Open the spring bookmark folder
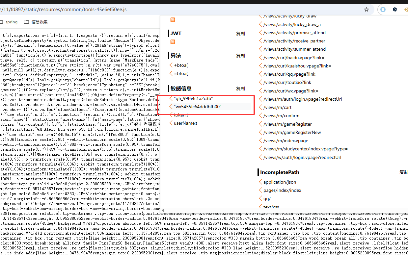Screen dimensions: 408x256 click(9, 22)
